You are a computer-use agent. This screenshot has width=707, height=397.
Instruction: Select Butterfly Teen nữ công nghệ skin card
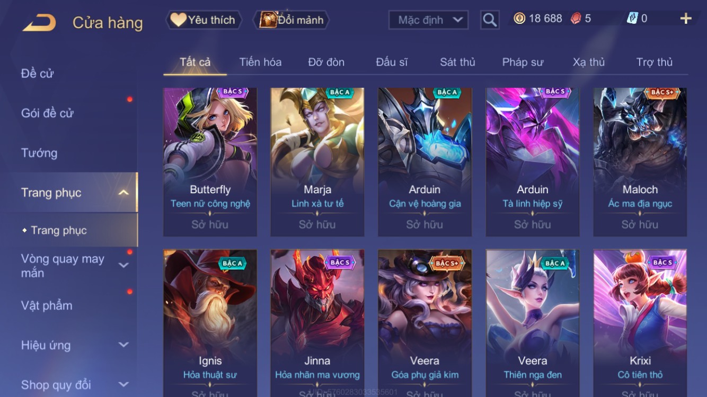coord(210,162)
